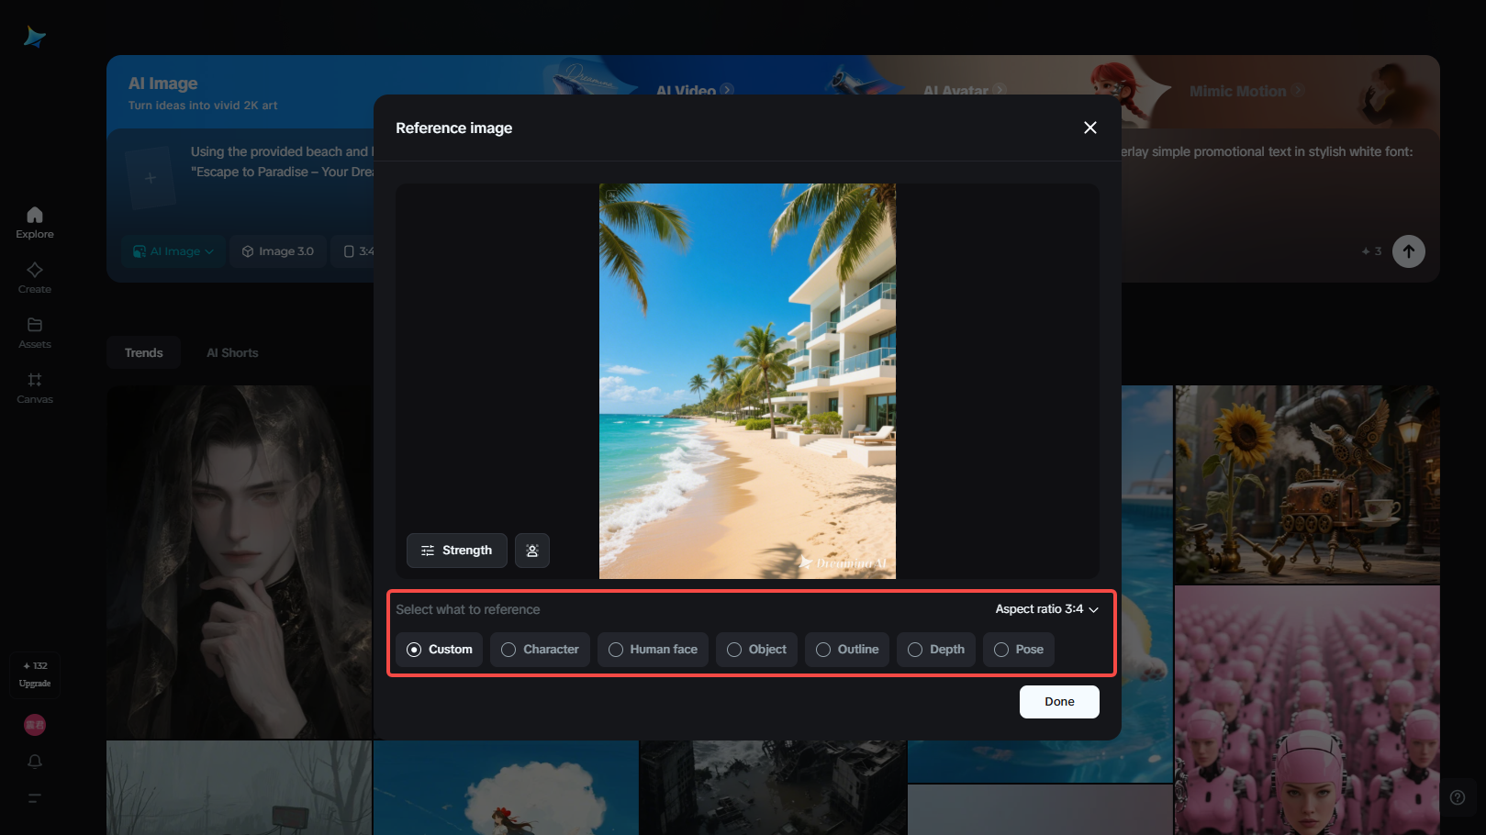
Task: Select the Character reference option
Action: pyautogui.click(x=540, y=650)
